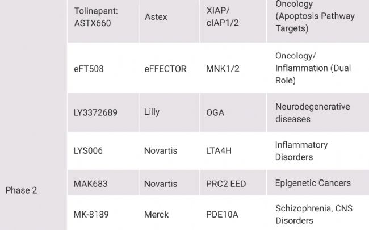Select the eFT508 drug name
The image size is (369, 230).
coord(89,69)
